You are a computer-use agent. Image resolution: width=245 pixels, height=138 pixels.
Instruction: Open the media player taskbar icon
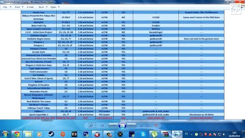39,134
